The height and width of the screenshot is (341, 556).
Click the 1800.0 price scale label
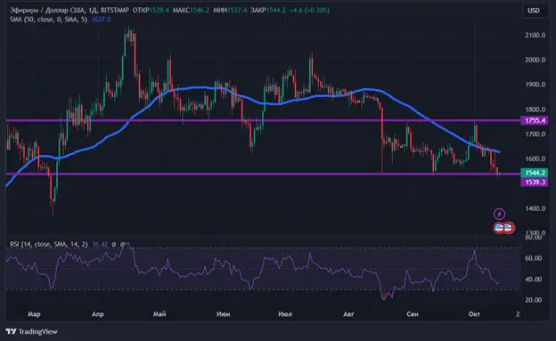coord(536,110)
